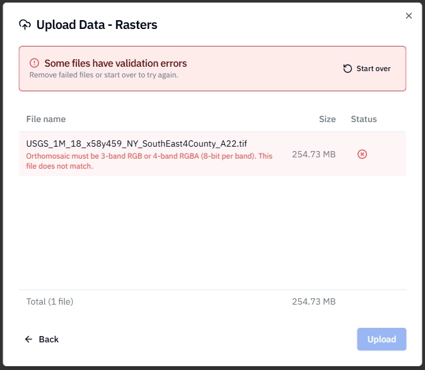Image resolution: width=425 pixels, height=370 pixels.
Task: Remove the failed file via the red X status icon
Action: tap(362, 154)
